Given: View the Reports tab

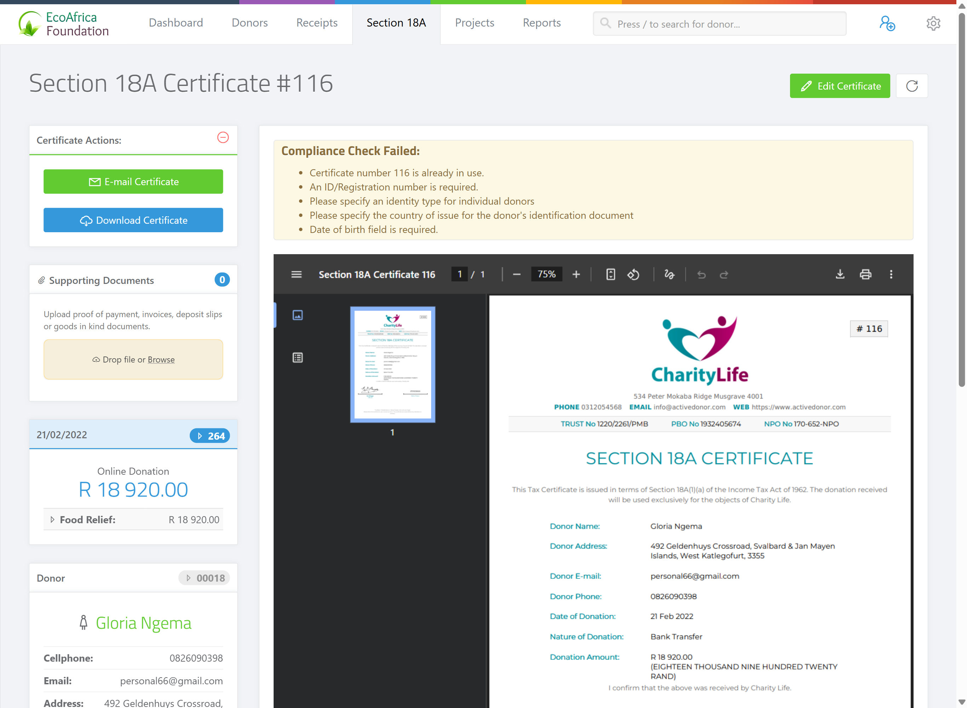Looking at the screenshot, I should coord(542,23).
